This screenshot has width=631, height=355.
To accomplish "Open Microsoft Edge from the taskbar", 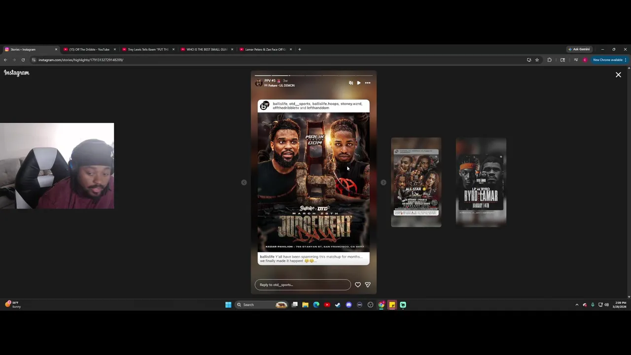I will (316, 305).
